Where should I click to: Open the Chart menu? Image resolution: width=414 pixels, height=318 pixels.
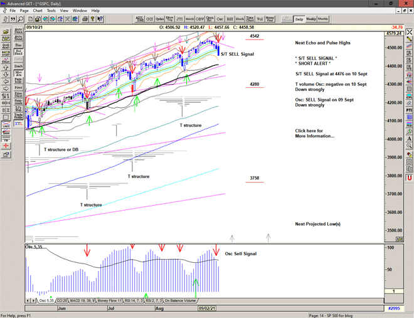tap(38, 11)
